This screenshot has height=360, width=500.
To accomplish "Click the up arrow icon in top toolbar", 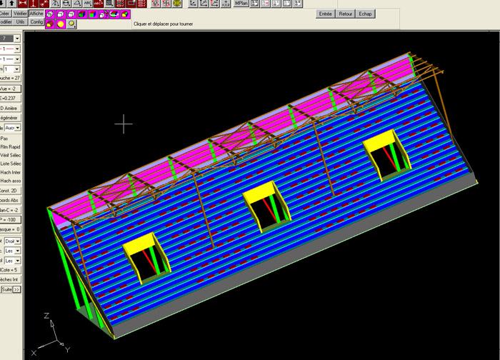I will (x=11, y=4).
